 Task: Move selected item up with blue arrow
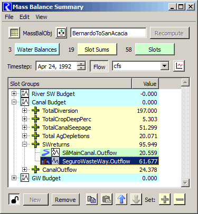click(x=121, y=199)
